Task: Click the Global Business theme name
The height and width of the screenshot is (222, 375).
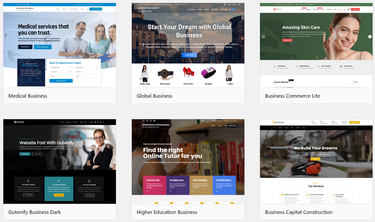Action: point(154,96)
